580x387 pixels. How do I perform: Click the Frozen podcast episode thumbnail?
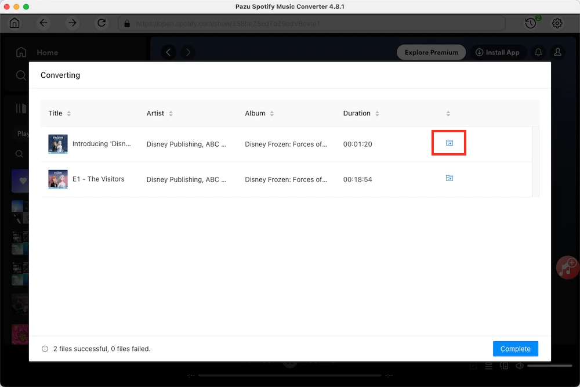[x=57, y=144]
